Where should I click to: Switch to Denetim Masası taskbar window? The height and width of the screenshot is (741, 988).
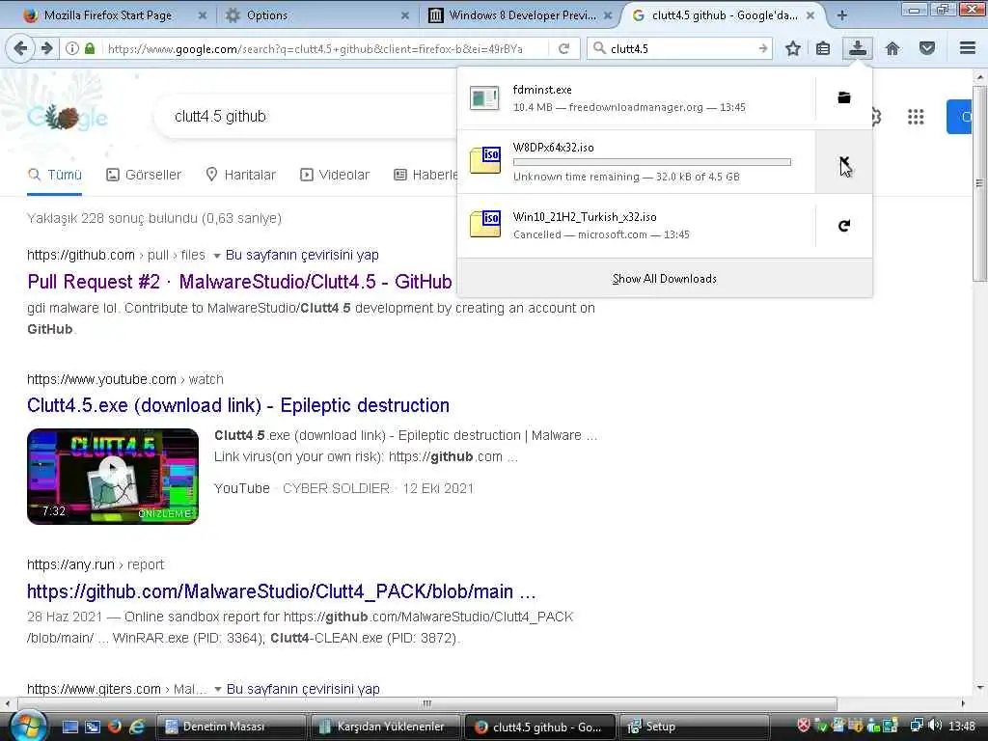[231, 727]
